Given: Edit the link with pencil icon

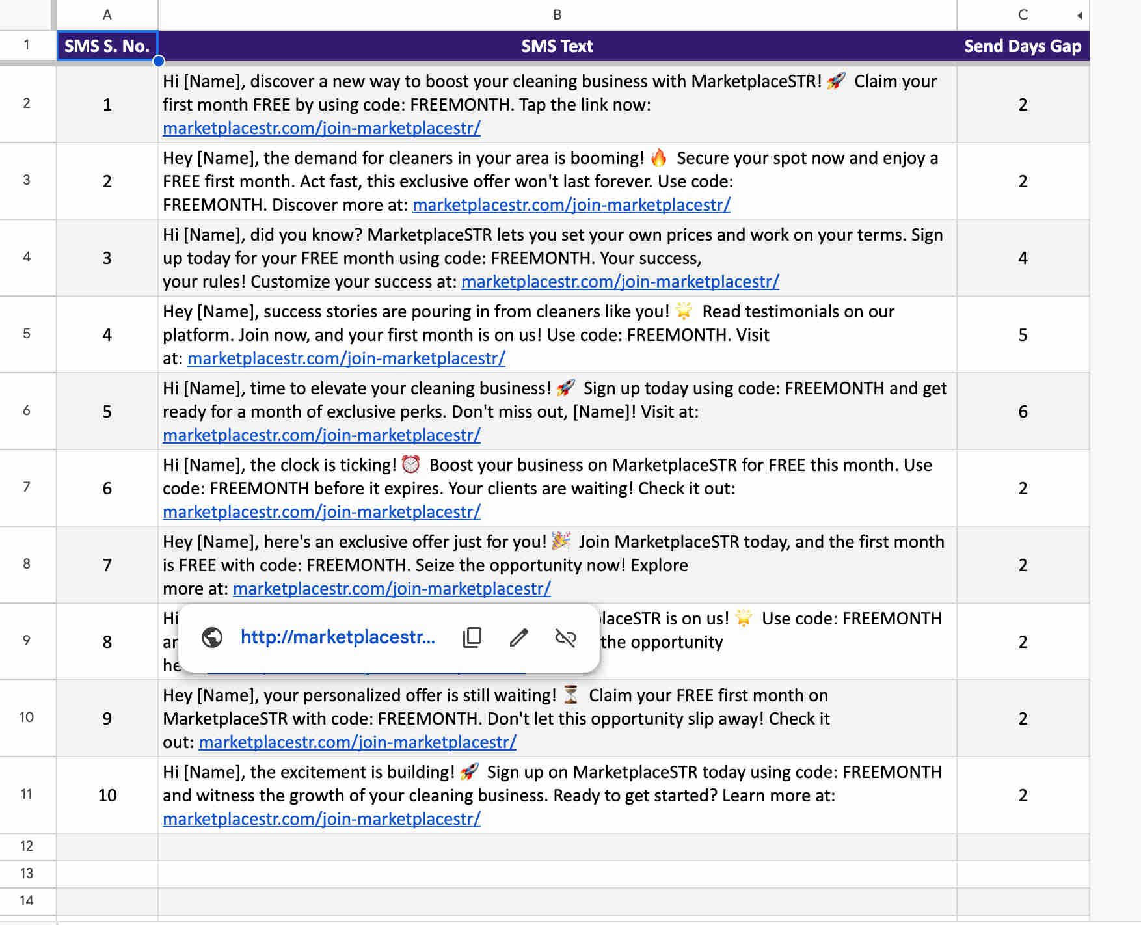Looking at the screenshot, I should [518, 637].
